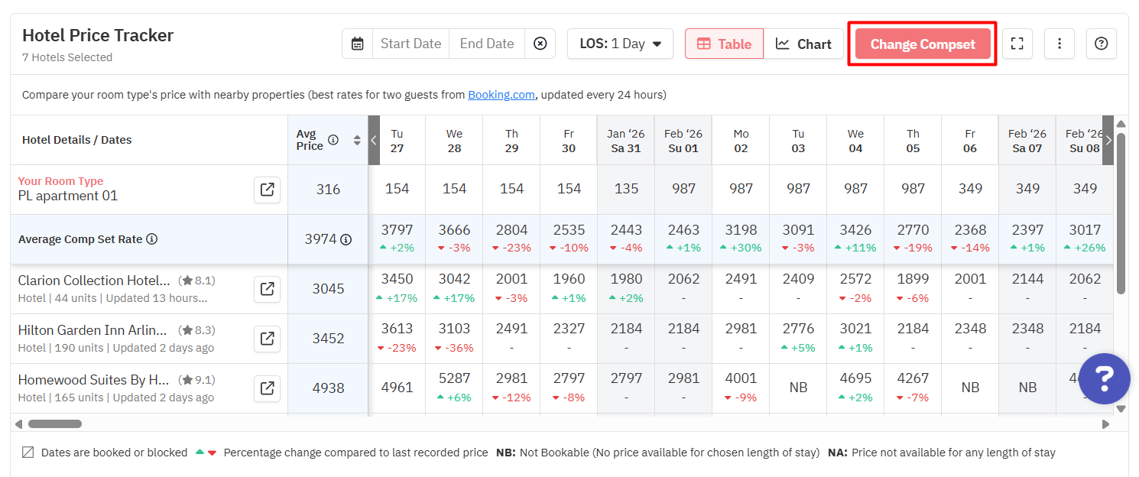Open the blue floating help chat button
This screenshot has width=1139, height=477.
(1104, 378)
